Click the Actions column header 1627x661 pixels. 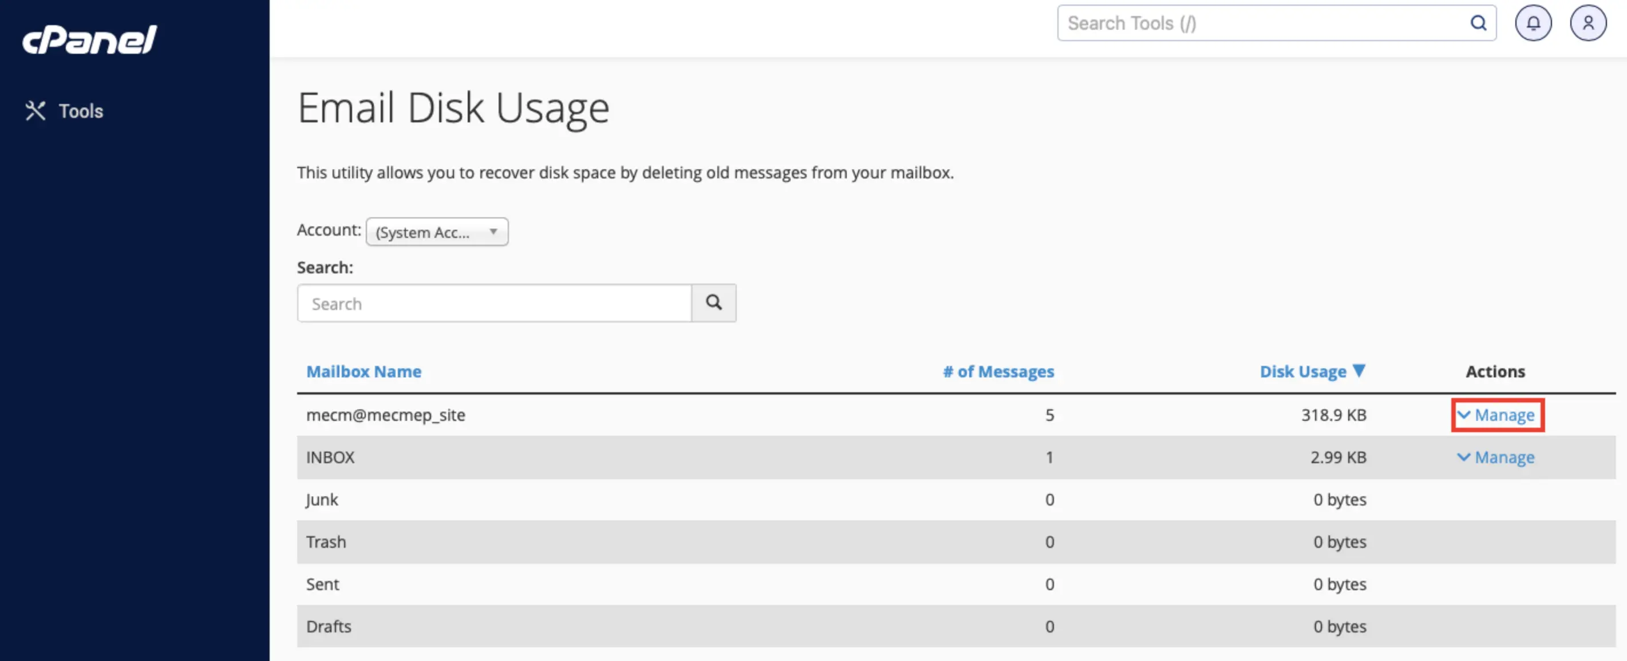pyautogui.click(x=1495, y=372)
